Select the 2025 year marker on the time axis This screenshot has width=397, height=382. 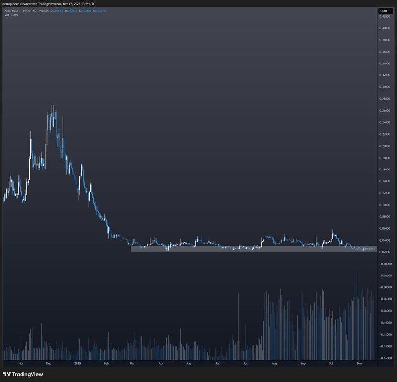(77, 363)
